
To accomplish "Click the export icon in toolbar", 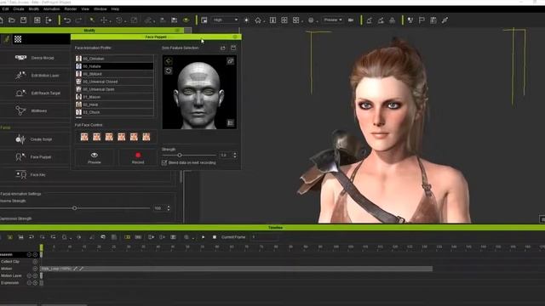I will point(49,20).
